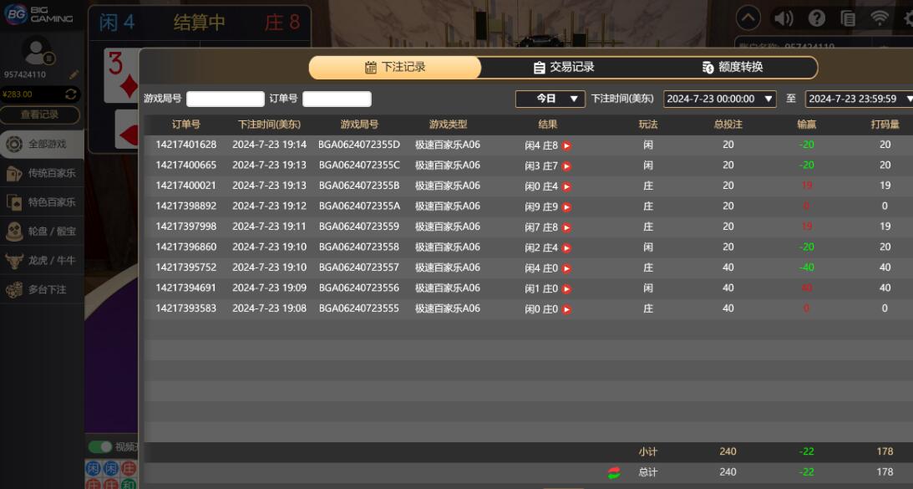Image resolution: width=913 pixels, height=489 pixels.
Task: Toggle the green 视频 switch
Action: [x=101, y=446]
